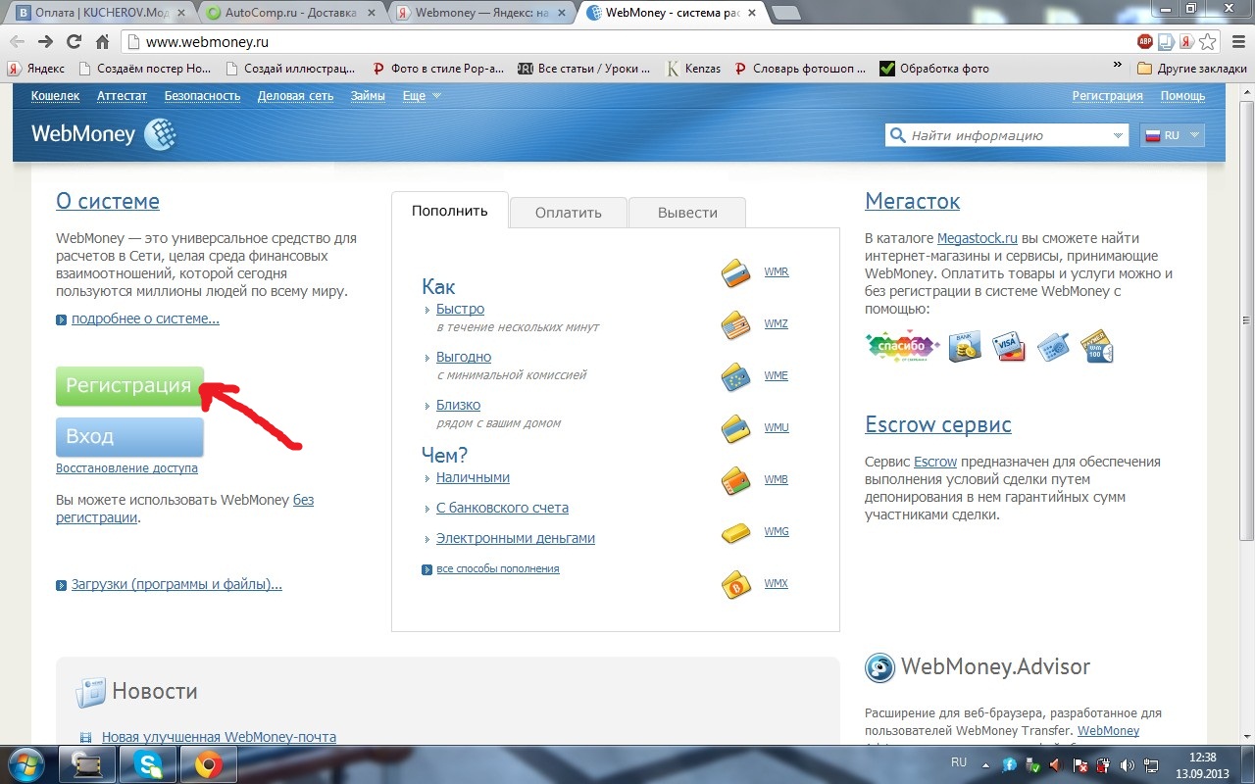Open the Займы menu item
Image resolution: width=1255 pixels, height=784 pixels.
coord(368,96)
